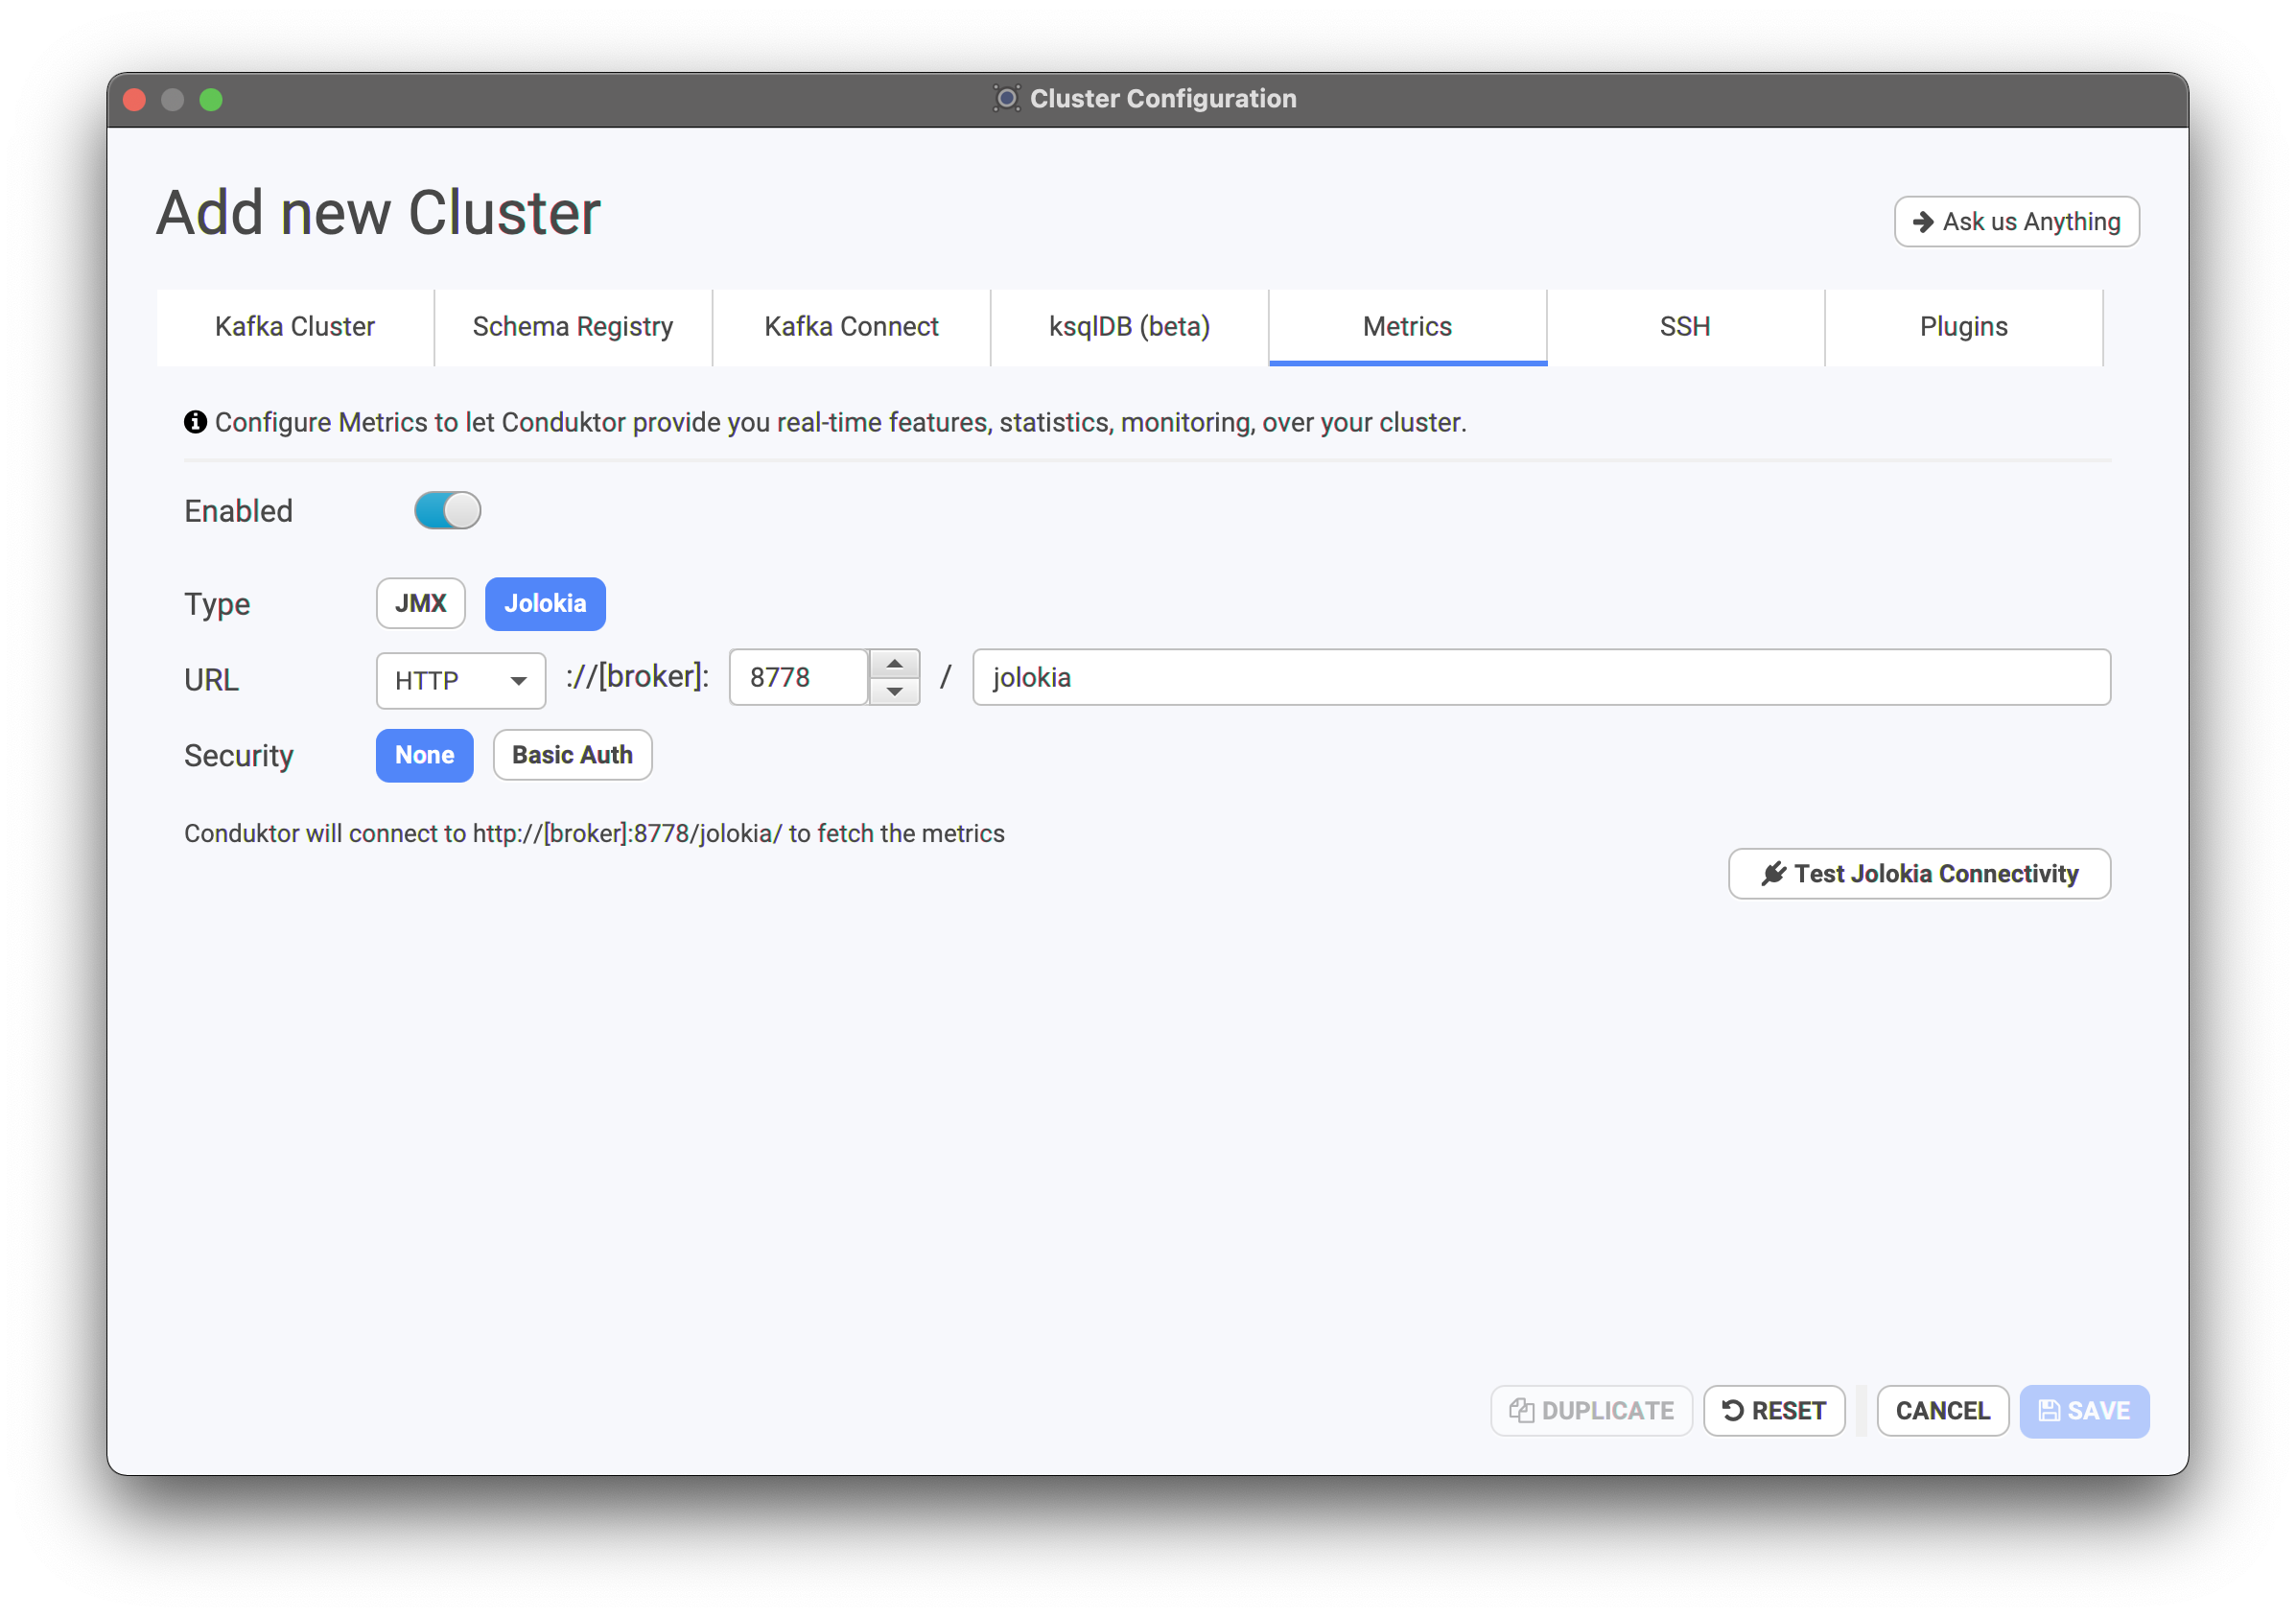Switch to the Schema Registry tab
2296x1617 pixels.
click(x=573, y=327)
